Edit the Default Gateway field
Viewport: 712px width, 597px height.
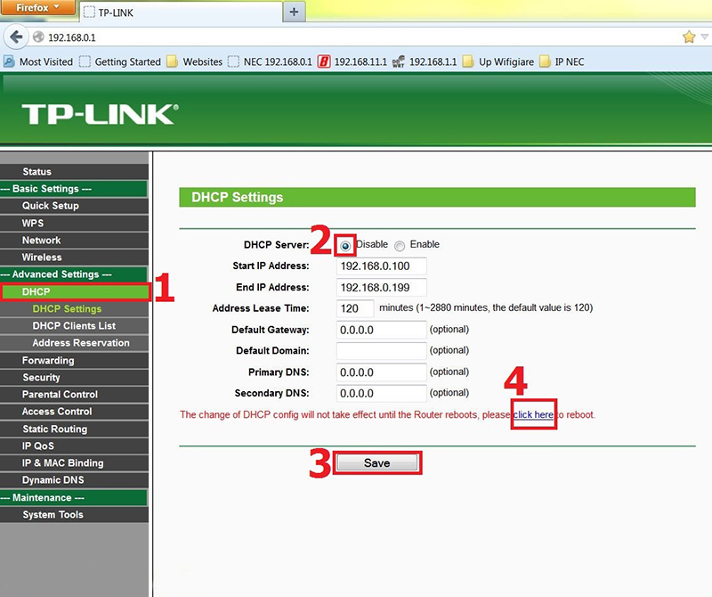point(382,330)
